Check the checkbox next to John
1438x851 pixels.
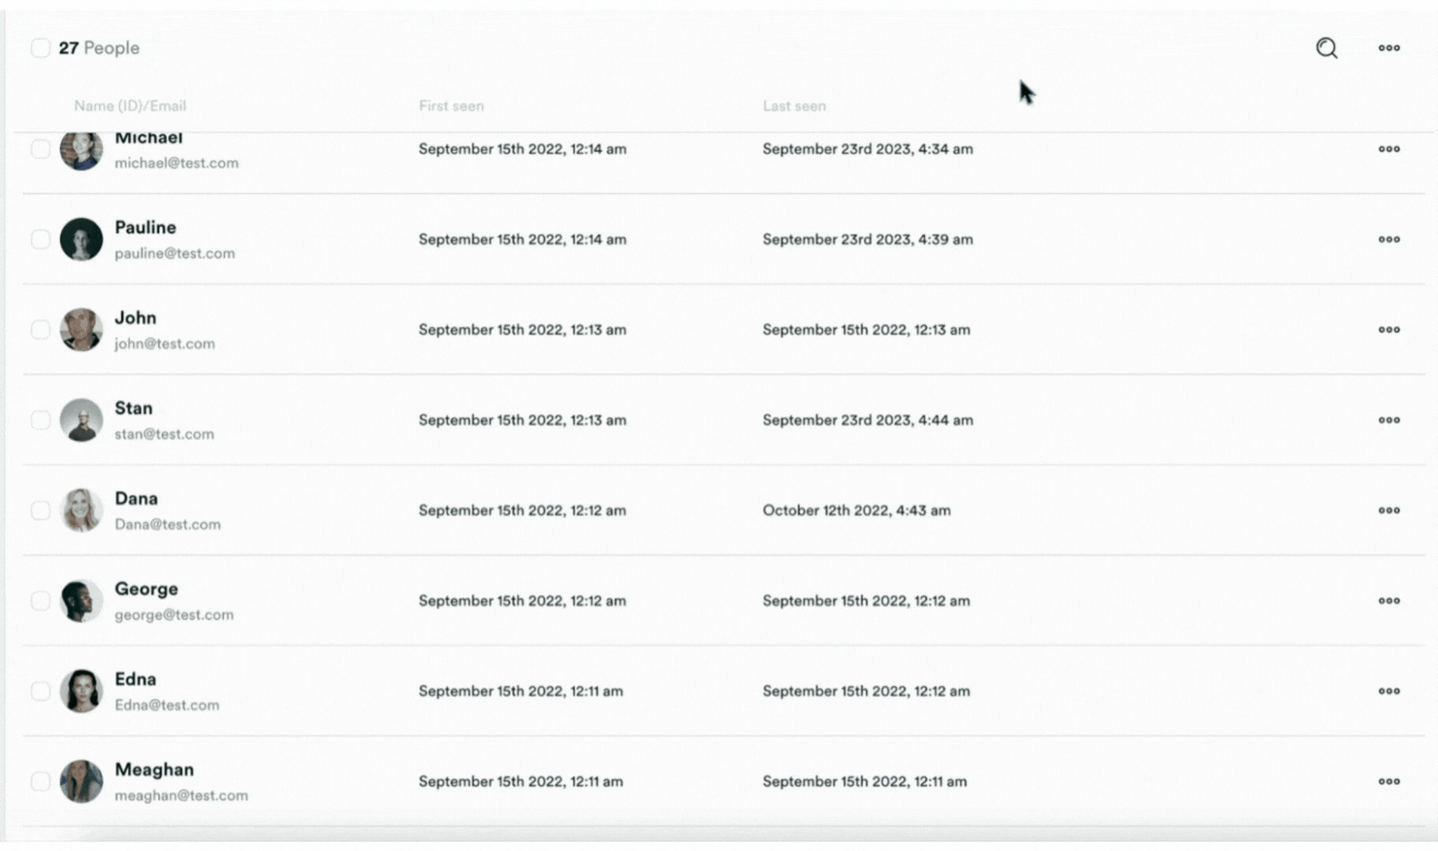tap(40, 329)
